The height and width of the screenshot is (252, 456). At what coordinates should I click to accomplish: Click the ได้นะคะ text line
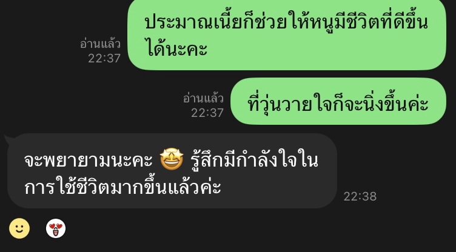[176, 48]
